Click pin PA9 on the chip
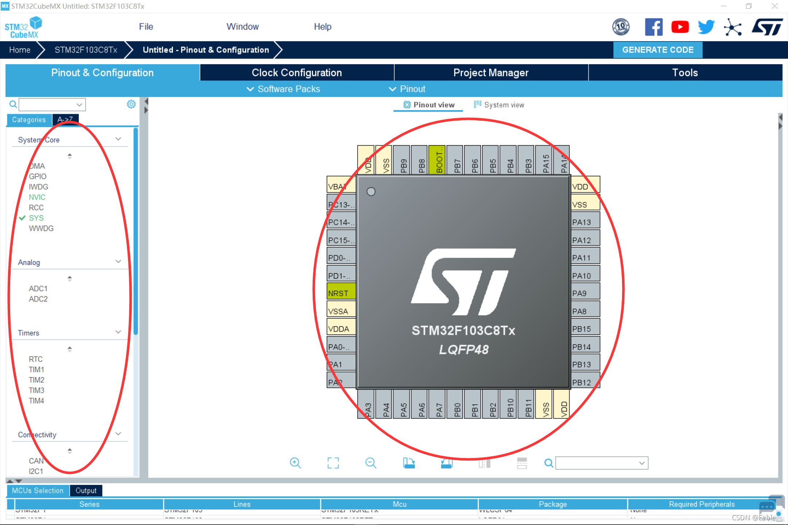The width and height of the screenshot is (788, 525). 586,291
